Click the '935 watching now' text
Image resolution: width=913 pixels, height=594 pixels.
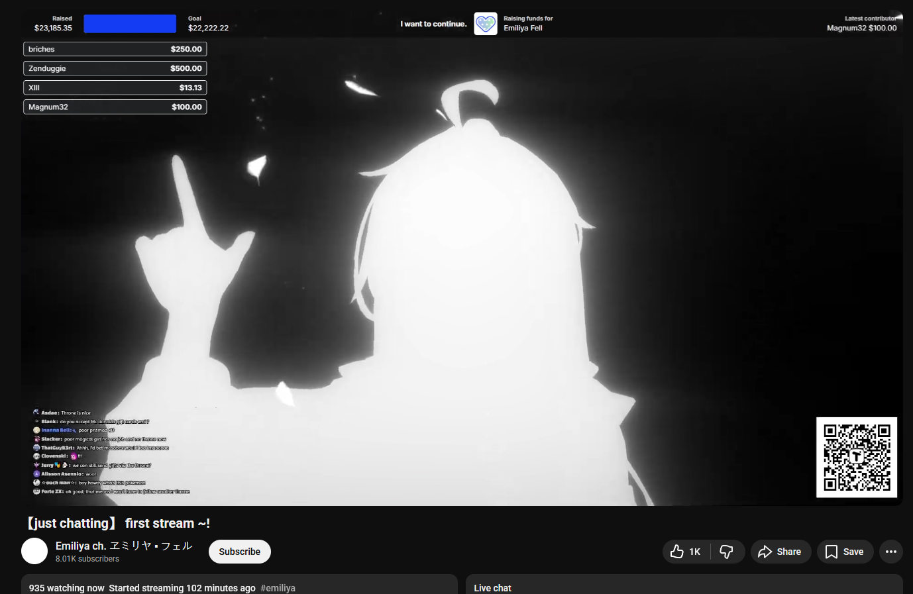click(67, 588)
